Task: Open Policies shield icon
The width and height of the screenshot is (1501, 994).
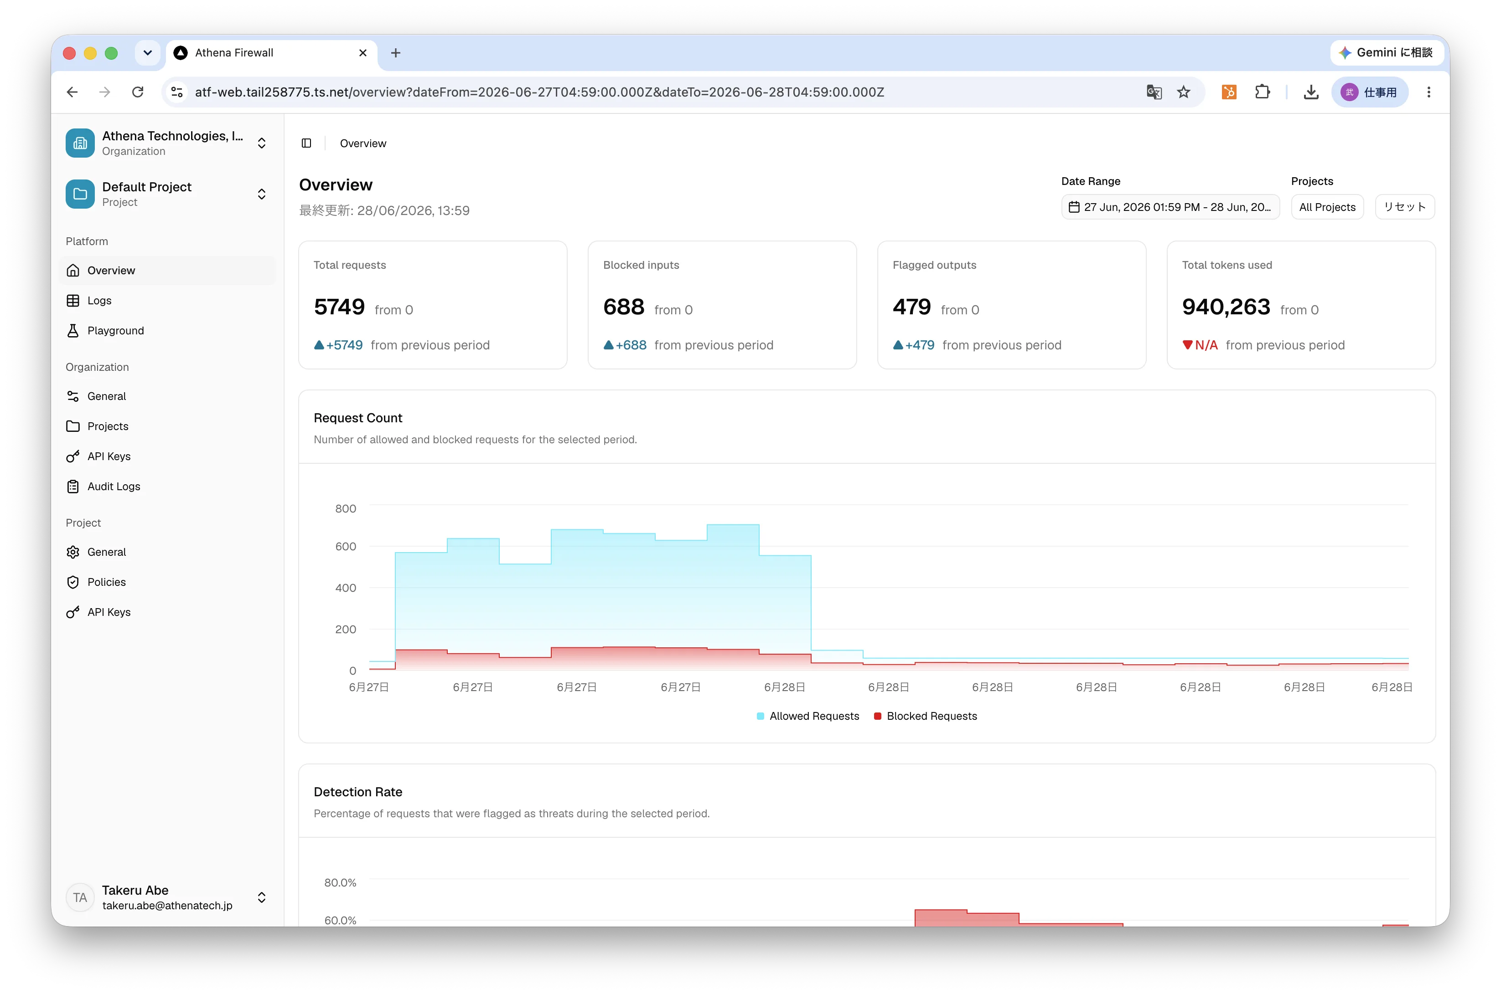Action: [73, 582]
